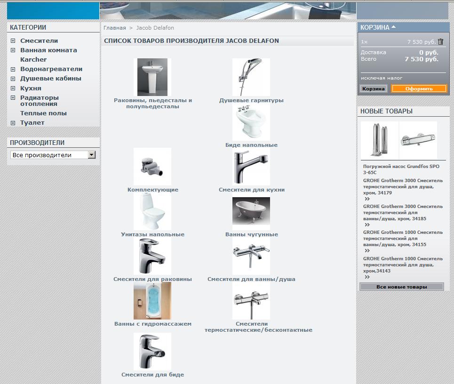Go to Главная in breadcrumb

(x=115, y=28)
